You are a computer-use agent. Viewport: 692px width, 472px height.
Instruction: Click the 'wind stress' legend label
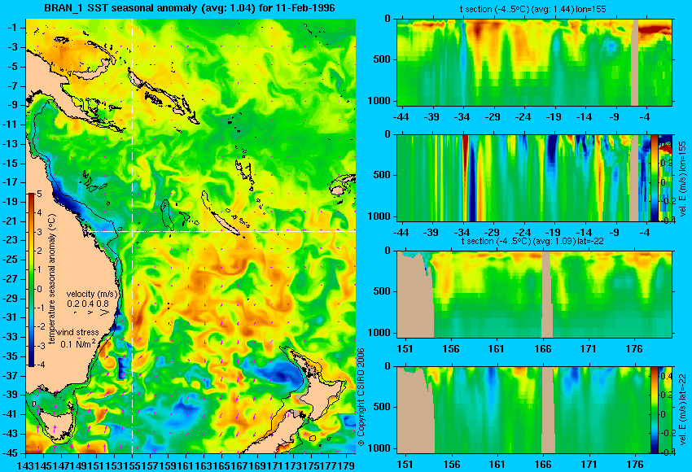pyautogui.click(x=77, y=333)
